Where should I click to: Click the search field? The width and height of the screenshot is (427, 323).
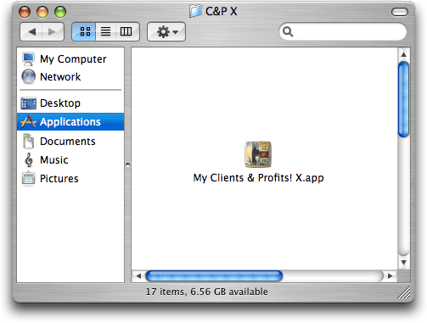point(343,31)
